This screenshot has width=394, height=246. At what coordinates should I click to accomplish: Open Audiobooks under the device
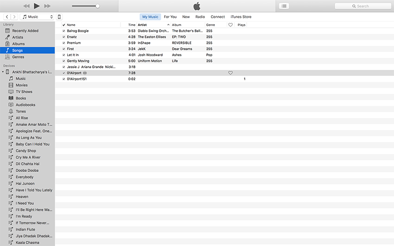tap(25, 105)
